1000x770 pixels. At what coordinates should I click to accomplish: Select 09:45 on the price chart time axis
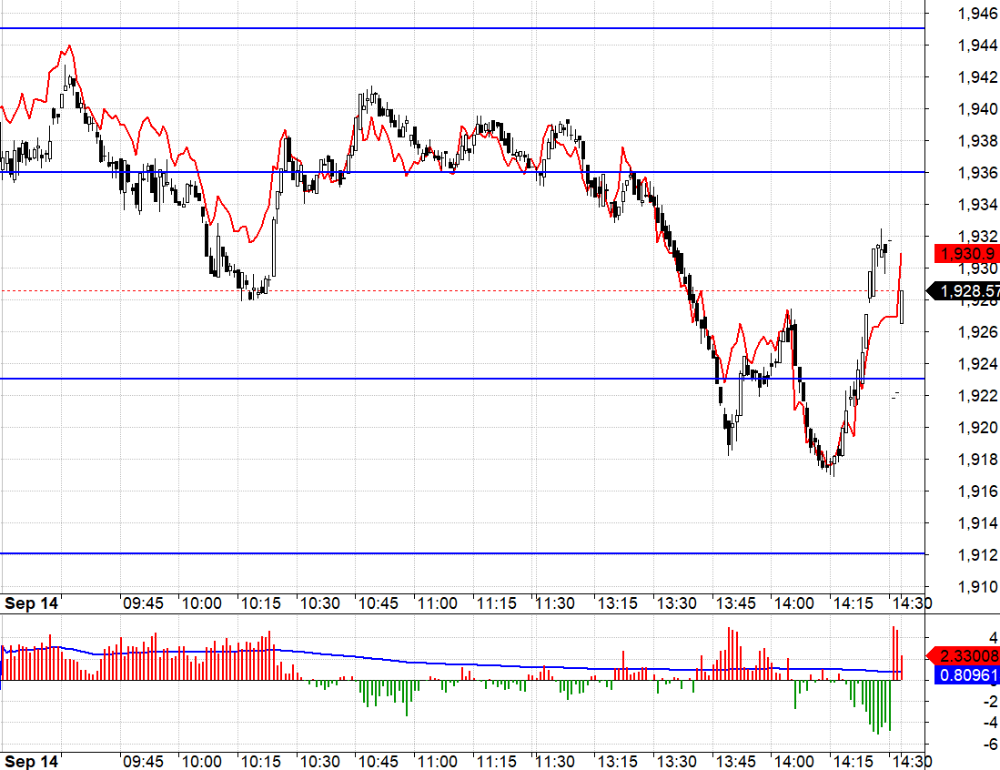tap(143, 603)
